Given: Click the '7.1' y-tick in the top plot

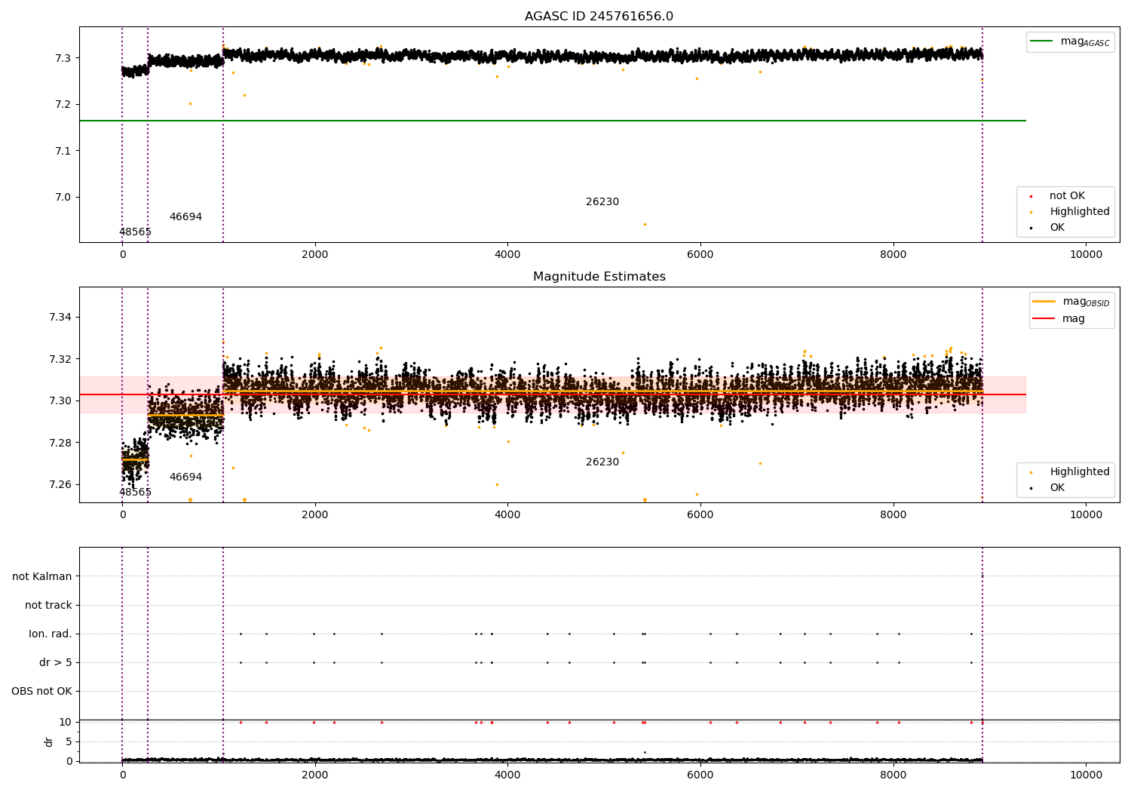Looking at the screenshot, I should [x=63, y=151].
